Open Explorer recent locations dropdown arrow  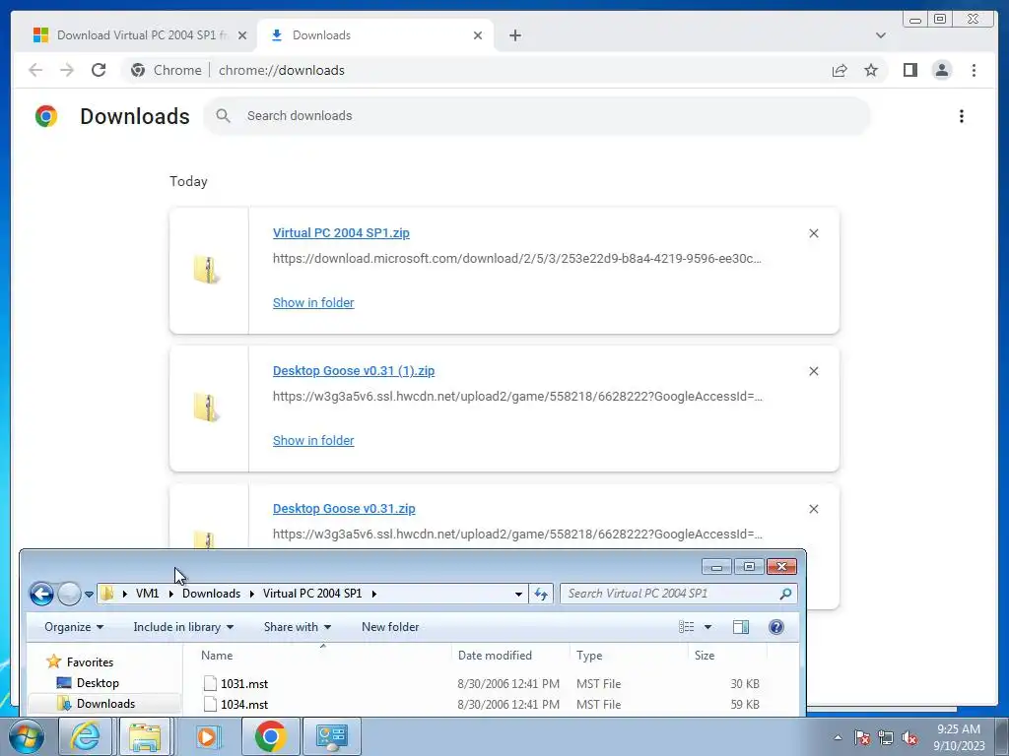[89, 594]
